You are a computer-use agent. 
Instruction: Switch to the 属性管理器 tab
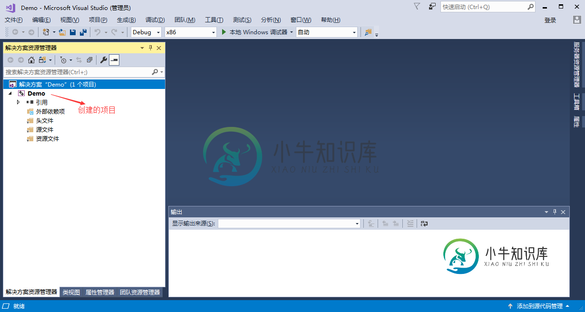coord(100,292)
